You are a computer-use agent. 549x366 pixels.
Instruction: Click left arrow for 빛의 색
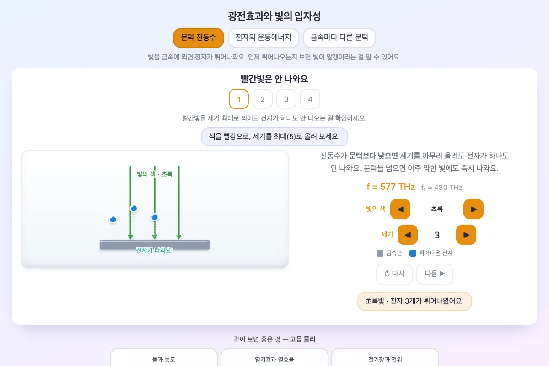[400, 209]
